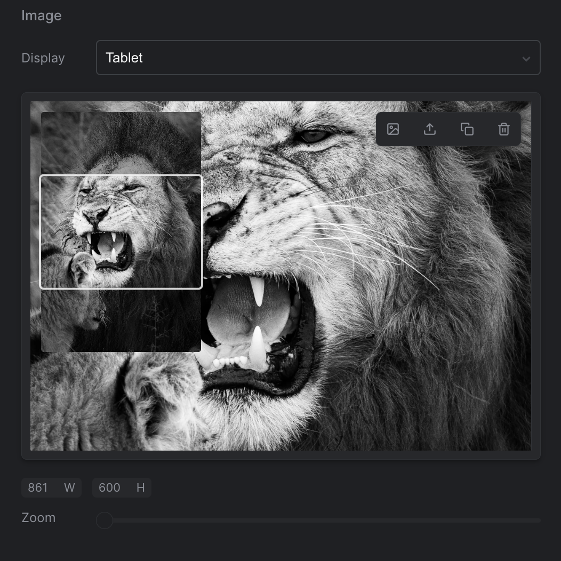The image size is (561, 561).
Task: Click the Zoom label
Action: [38, 518]
